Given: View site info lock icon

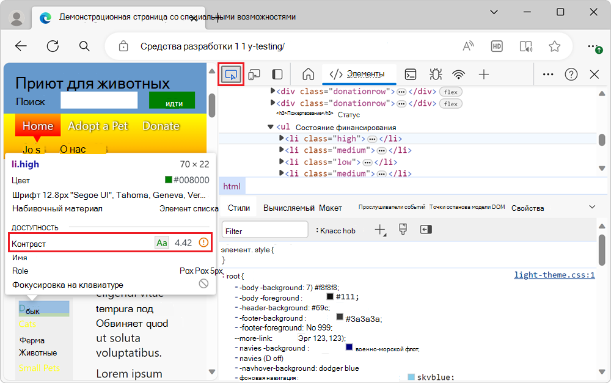Looking at the screenshot, I should (123, 46).
